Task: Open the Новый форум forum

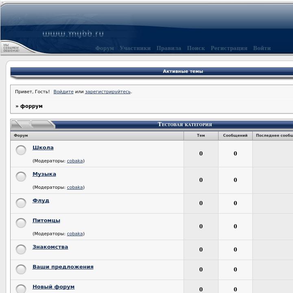Action: pyautogui.click(x=53, y=287)
